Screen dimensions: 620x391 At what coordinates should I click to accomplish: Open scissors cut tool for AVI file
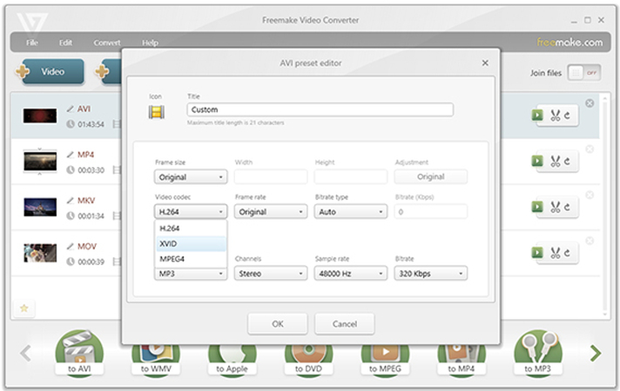coord(556,116)
